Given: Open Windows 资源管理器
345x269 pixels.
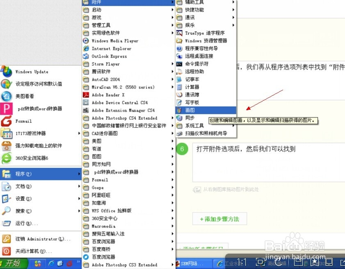Looking at the screenshot, I should click(x=206, y=41).
